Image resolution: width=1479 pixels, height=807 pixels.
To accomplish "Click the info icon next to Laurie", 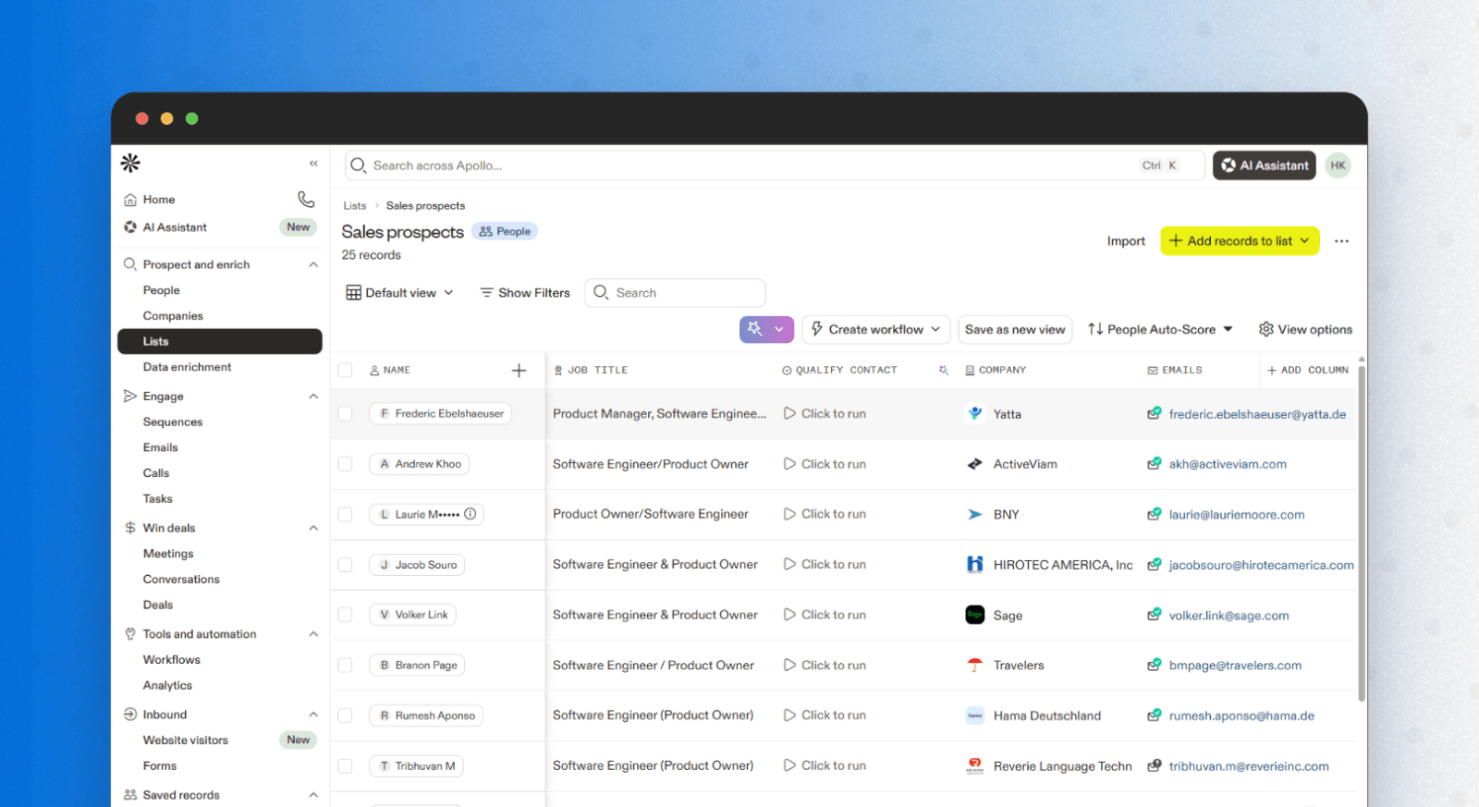I will pyautogui.click(x=471, y=514).
